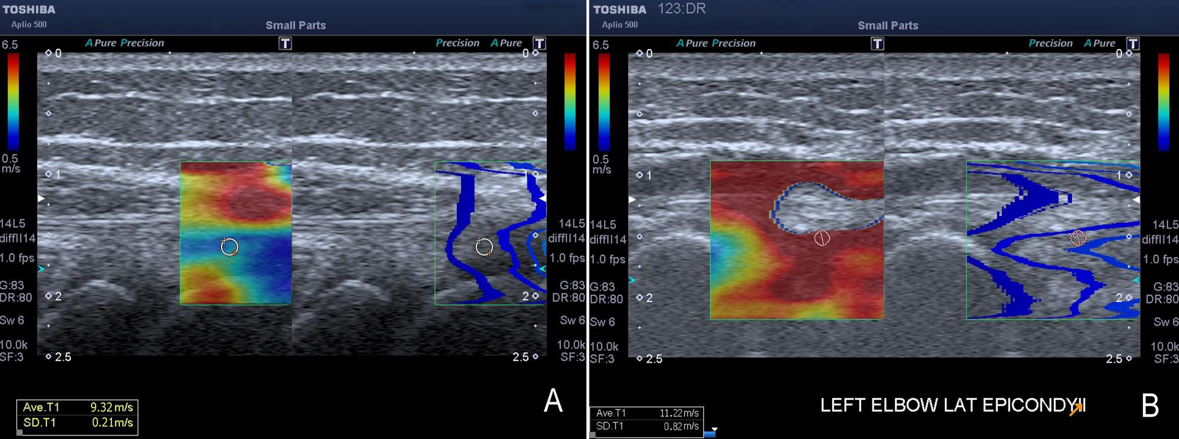Click the 'Ave.T1 11.22 m/s' reading in panel B

pyautogui.click(x=647, y=413)
